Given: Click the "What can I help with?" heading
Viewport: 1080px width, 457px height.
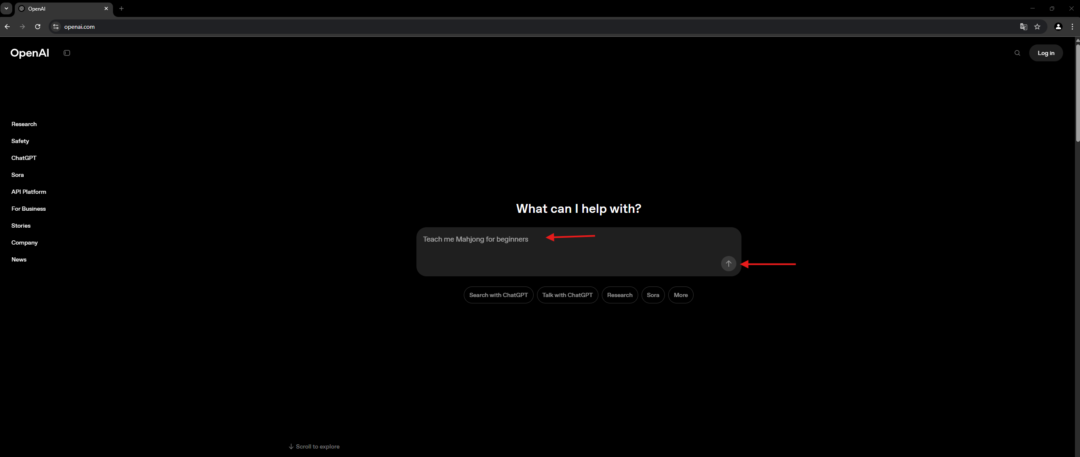Looking at the screenshot, I should [x=579, y=209].
